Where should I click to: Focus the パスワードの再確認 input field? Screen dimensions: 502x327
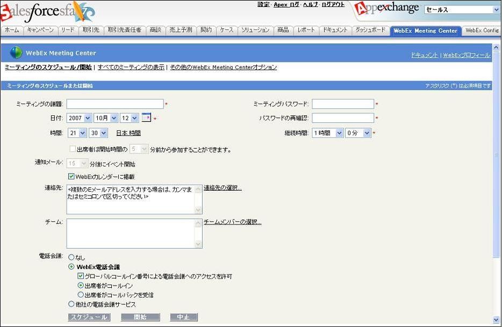point(343,118)
